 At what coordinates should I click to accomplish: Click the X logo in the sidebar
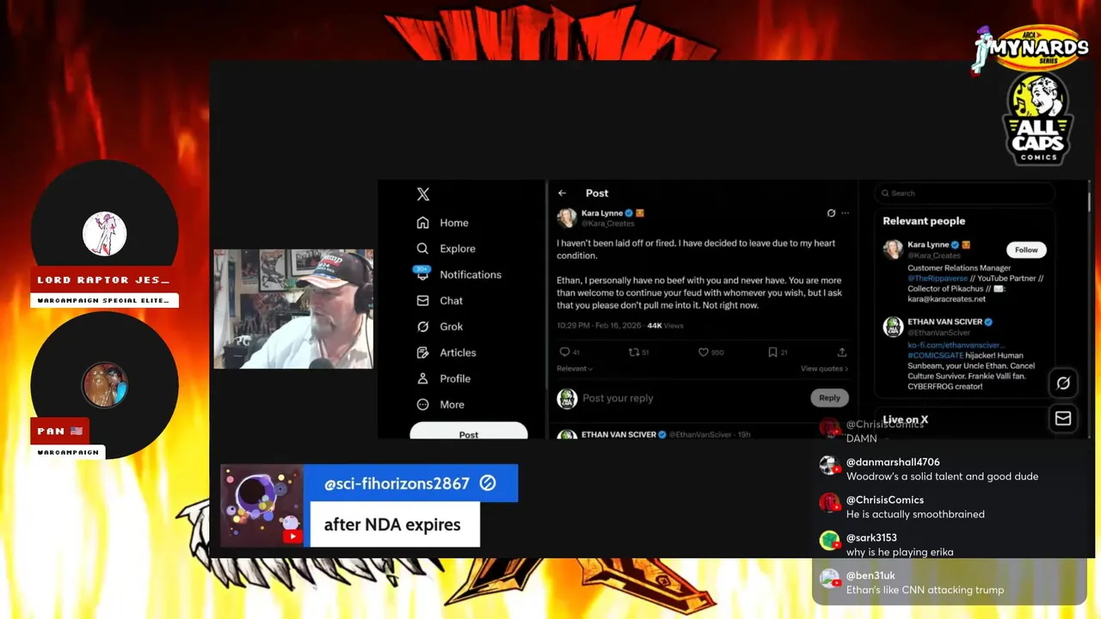tap(422, 194)
